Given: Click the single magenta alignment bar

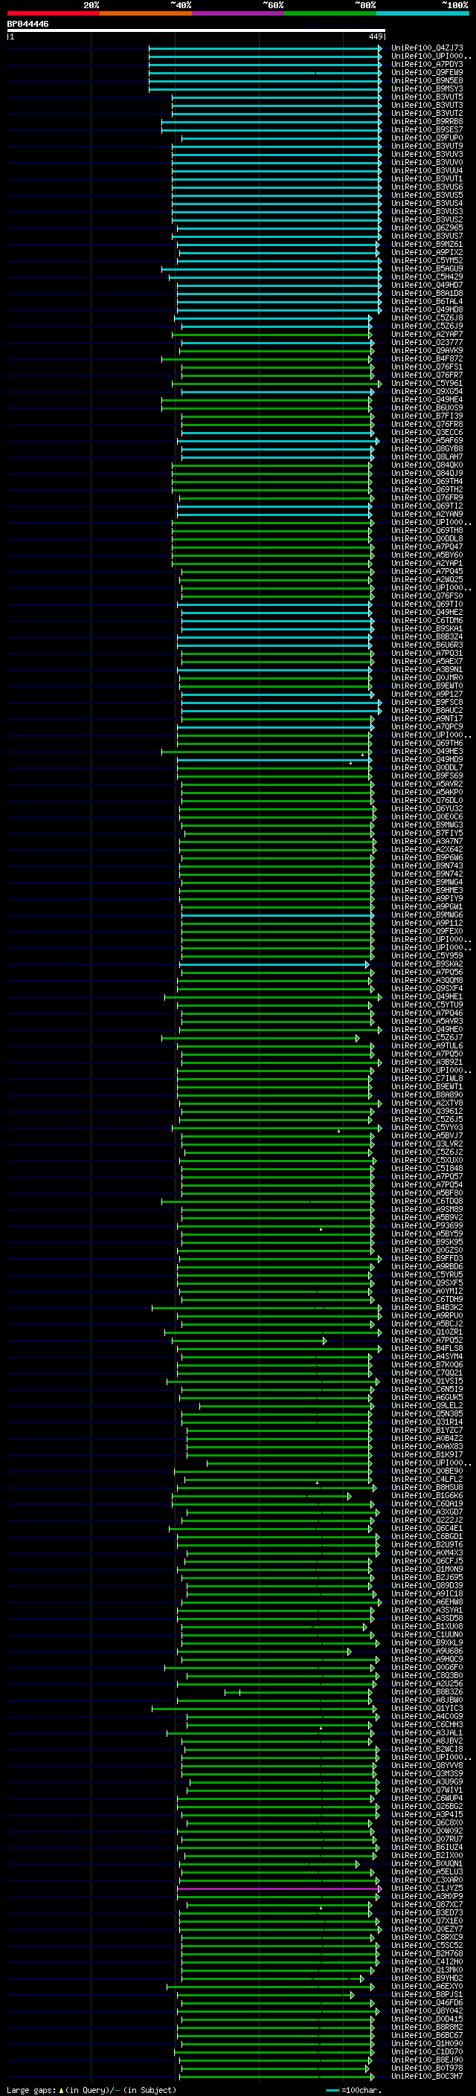Looking at the screenshot, I should coord(279,1888).
